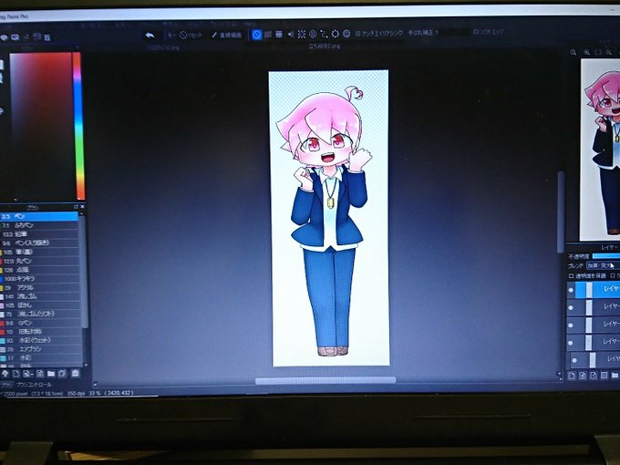Click the navigator preview thumbnail
This screenshot has height=465, width=620.
pyautogui.click(x=600, y=150)
